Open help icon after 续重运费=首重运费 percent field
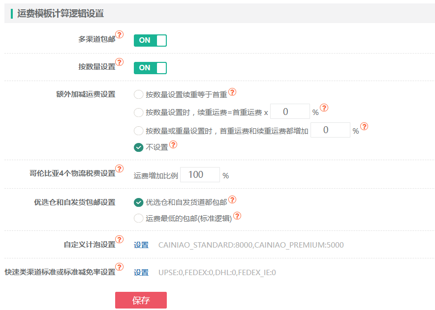 click(x=324, y=108)
